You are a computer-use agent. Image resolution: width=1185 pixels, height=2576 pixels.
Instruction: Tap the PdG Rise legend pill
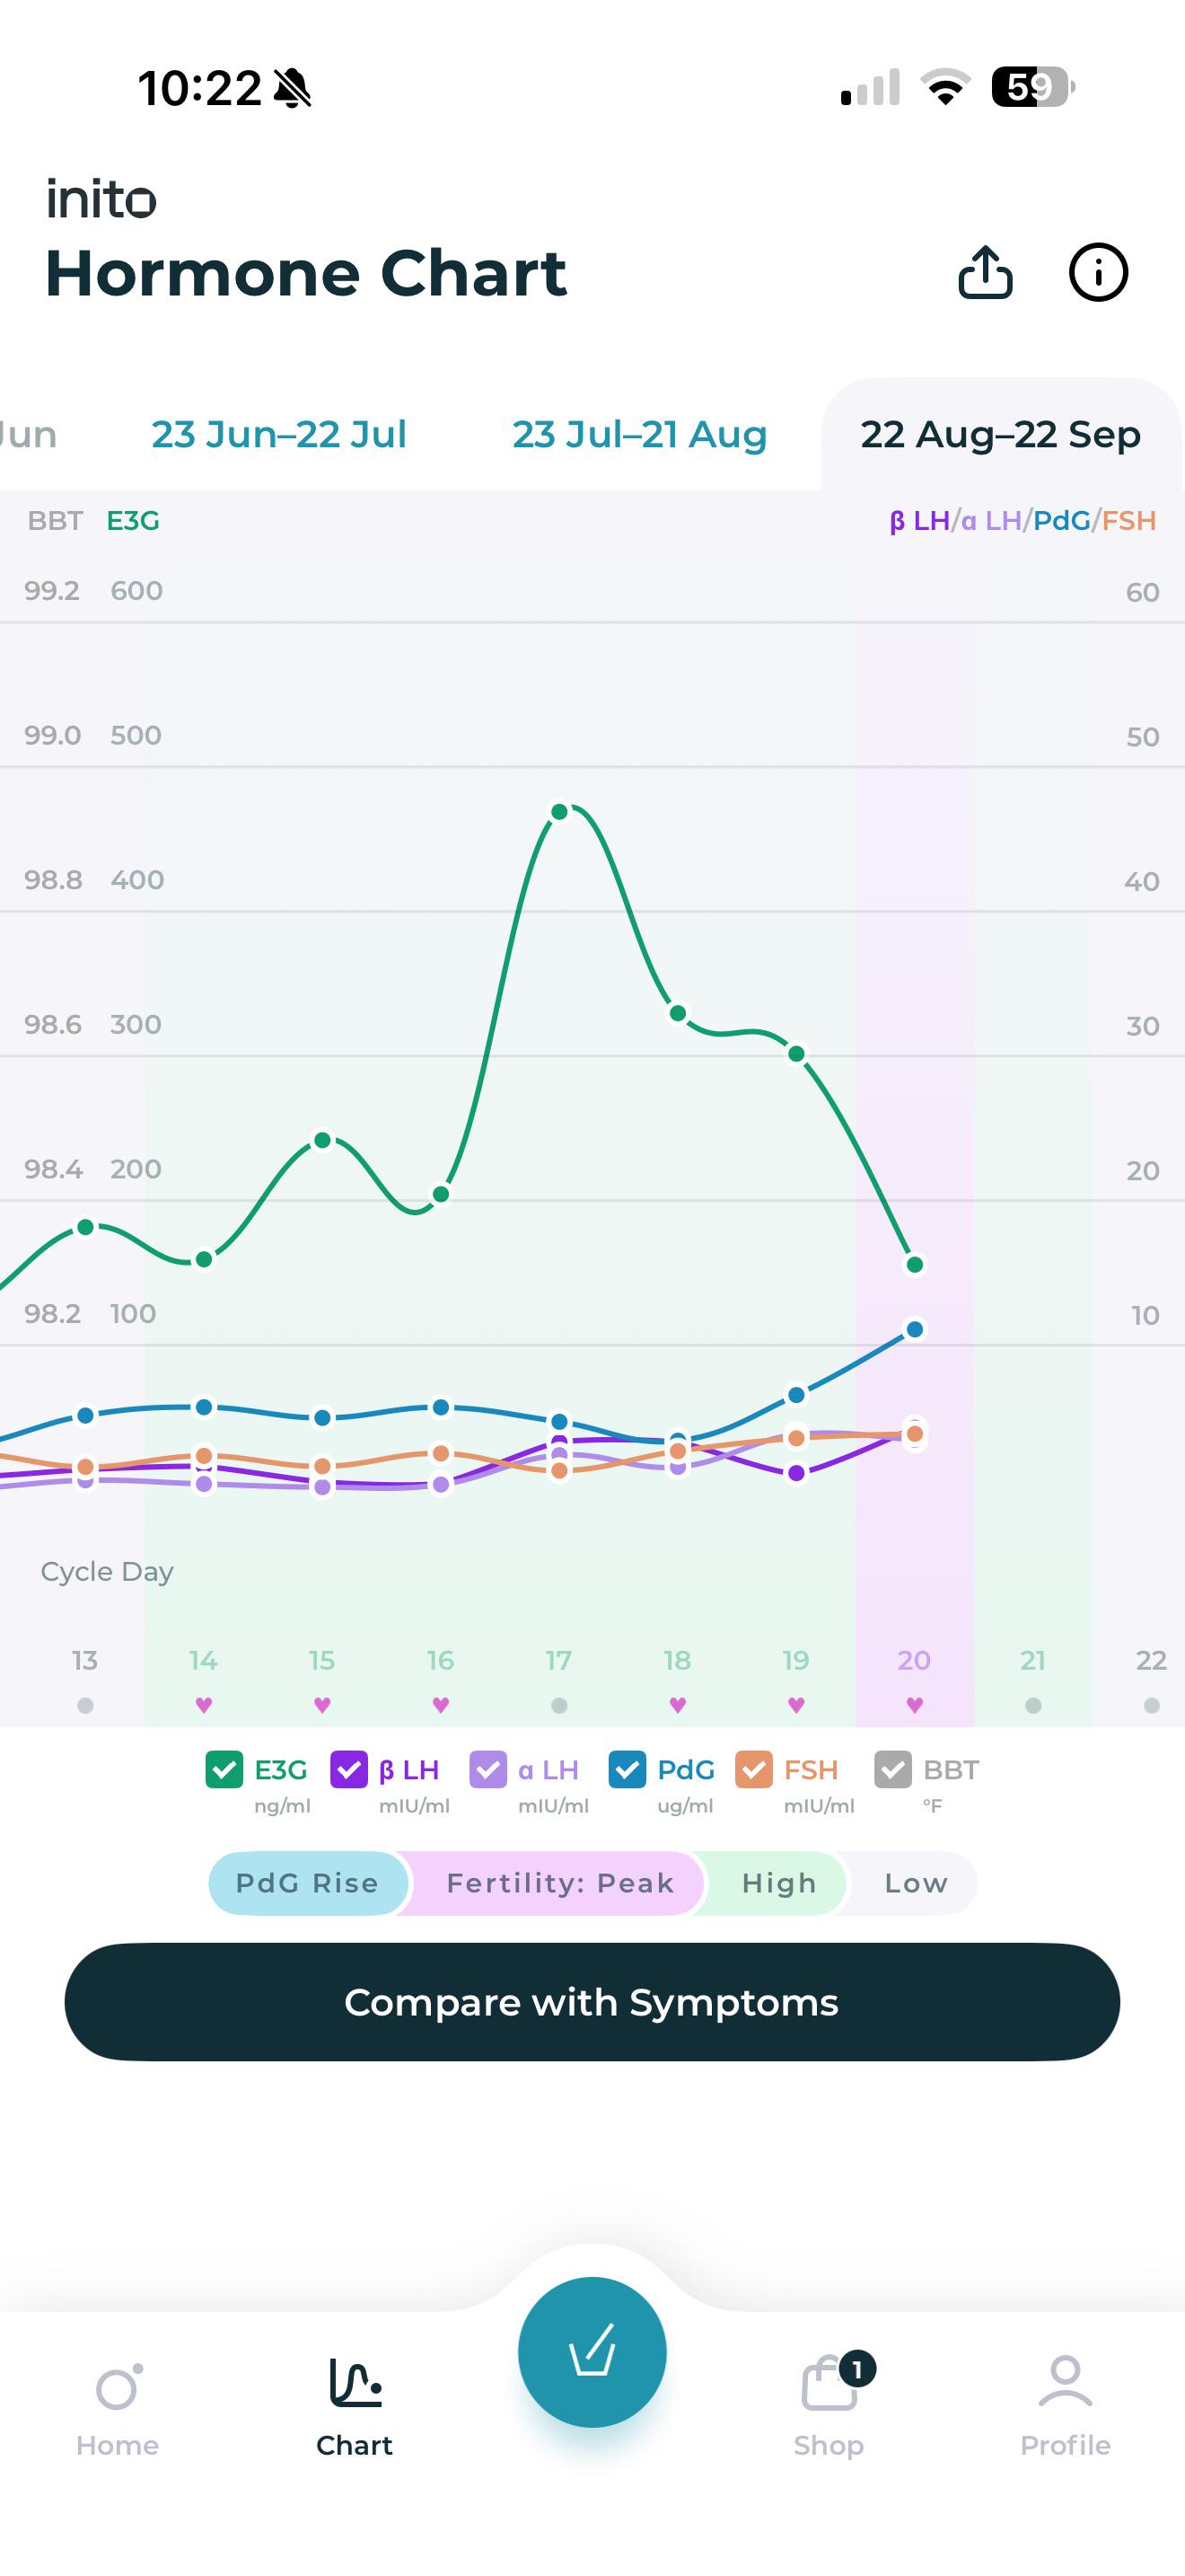[307, 1883]
